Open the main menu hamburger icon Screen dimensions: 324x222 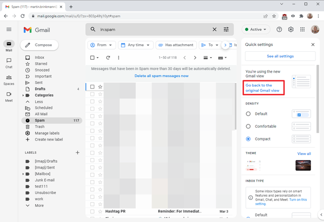coord(9,30)
